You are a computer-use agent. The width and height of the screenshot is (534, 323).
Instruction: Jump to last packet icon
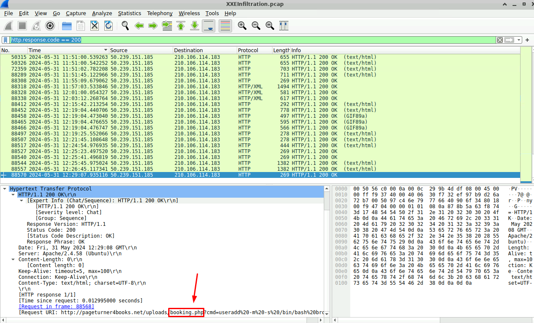pyautogui.click(x=195, y=26)
